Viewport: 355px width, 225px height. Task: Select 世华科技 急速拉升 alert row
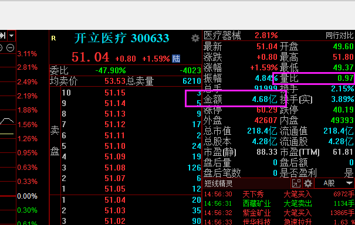click(x=279, y=222)
